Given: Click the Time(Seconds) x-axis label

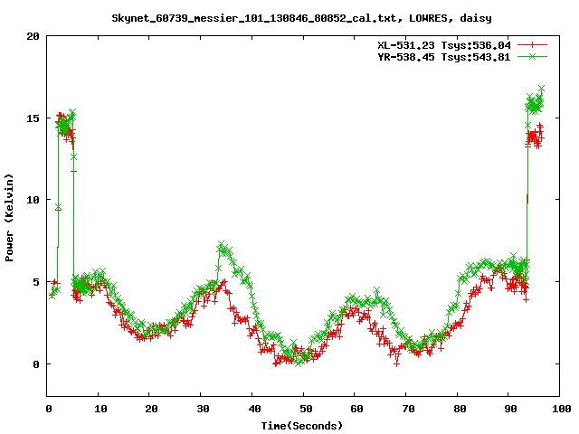Looking at the screenshot, I should pos(302,426).
